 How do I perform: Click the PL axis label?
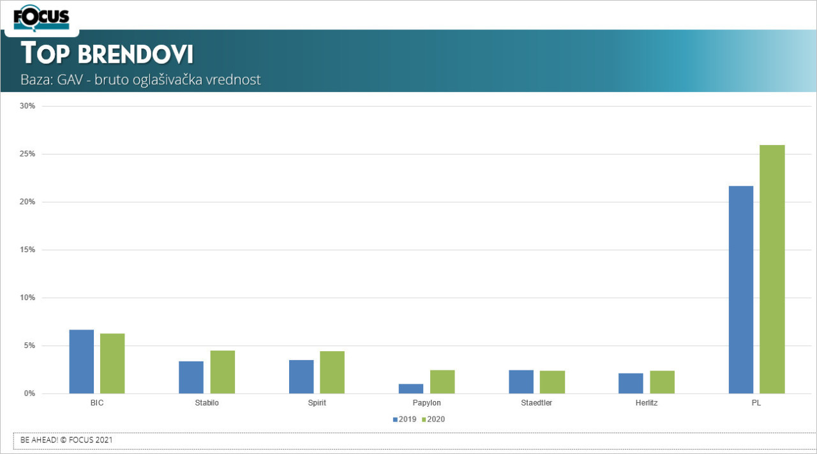756,403
